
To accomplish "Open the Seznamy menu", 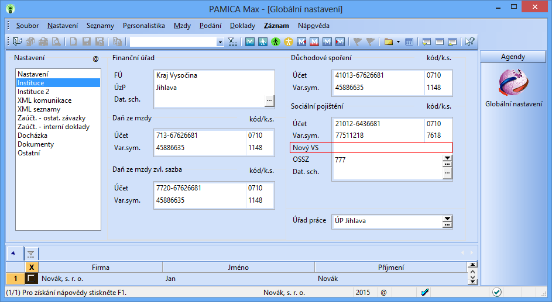I will tap(100, 26).
